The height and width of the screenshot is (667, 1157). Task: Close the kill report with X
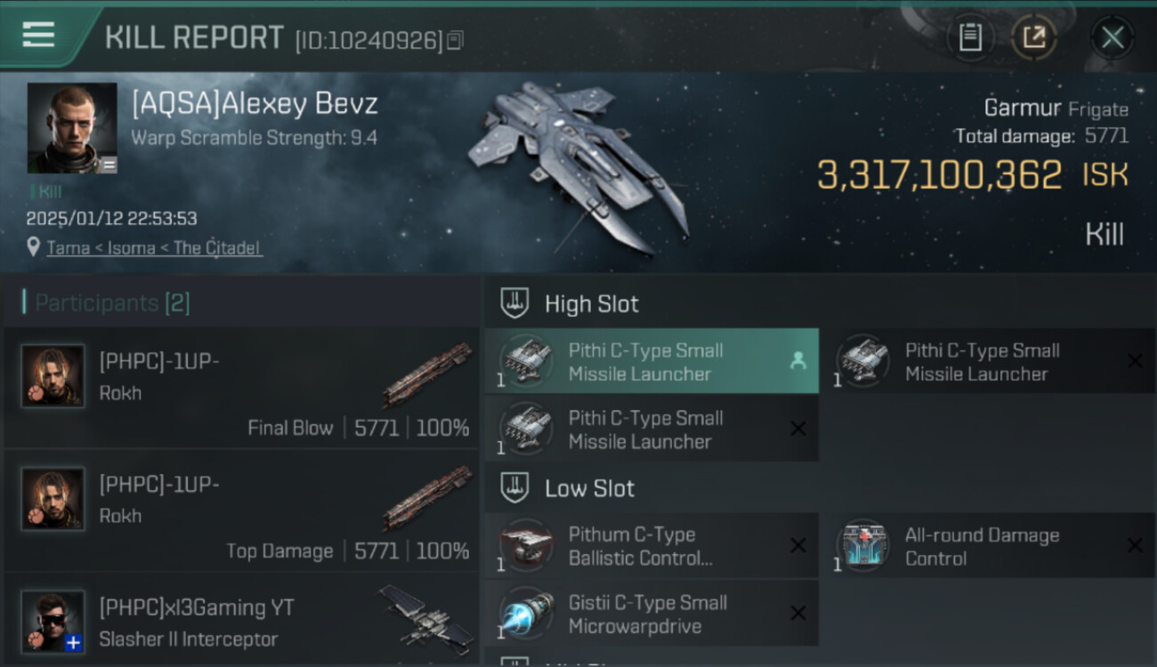coord(1112,37)
